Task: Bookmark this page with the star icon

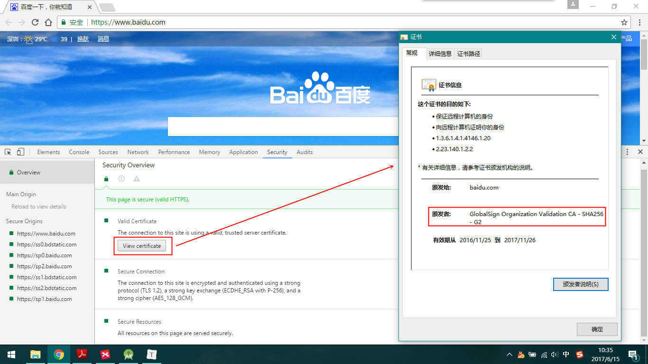Action: tap(624, 22)
